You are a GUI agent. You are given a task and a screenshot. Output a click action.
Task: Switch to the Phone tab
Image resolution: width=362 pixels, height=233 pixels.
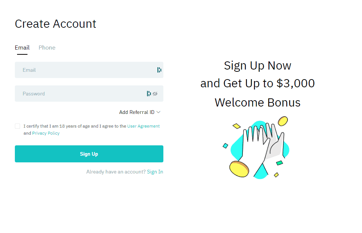click(47, 47)
